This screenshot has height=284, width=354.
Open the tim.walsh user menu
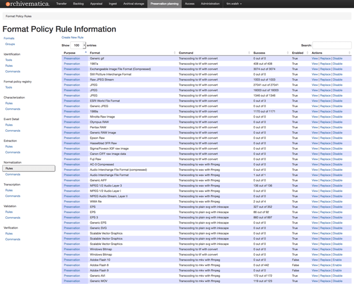coord(234,4)
